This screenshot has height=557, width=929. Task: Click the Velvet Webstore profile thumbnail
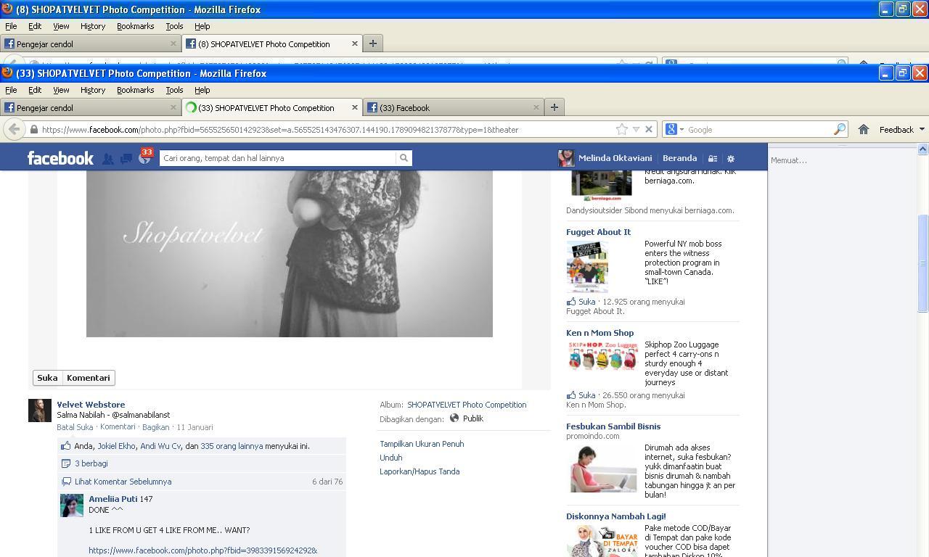[x=40, y=410]
